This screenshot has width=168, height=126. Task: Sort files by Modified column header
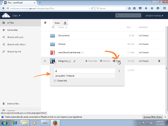coord(143,27)
